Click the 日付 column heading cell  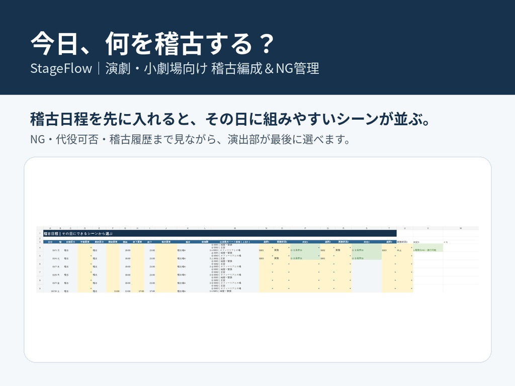tap(50, 242)
